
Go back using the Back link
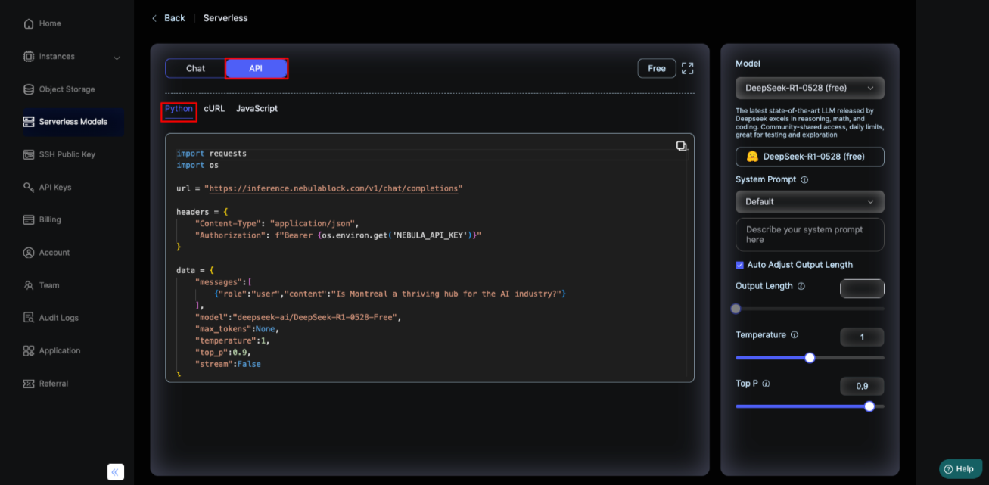point(169,18)
